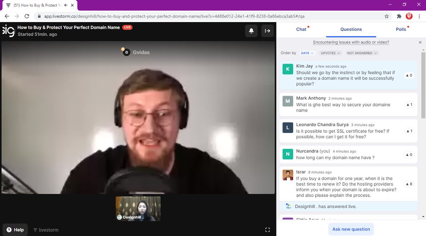The height and width of the screenshot is (236, 426).
Task: Click the 'Is it possible to get SSL certificate' question
Action: [343, 134]
